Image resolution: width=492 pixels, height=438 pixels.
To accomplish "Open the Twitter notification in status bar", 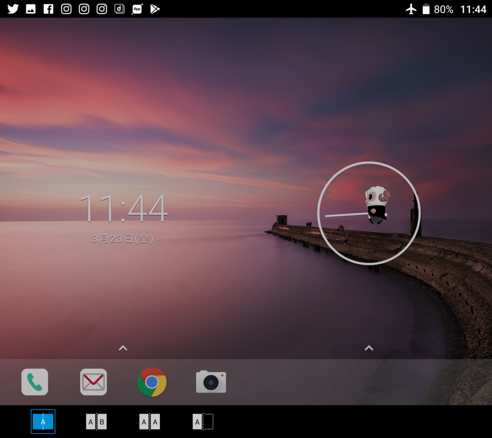I will coord(13,9).
